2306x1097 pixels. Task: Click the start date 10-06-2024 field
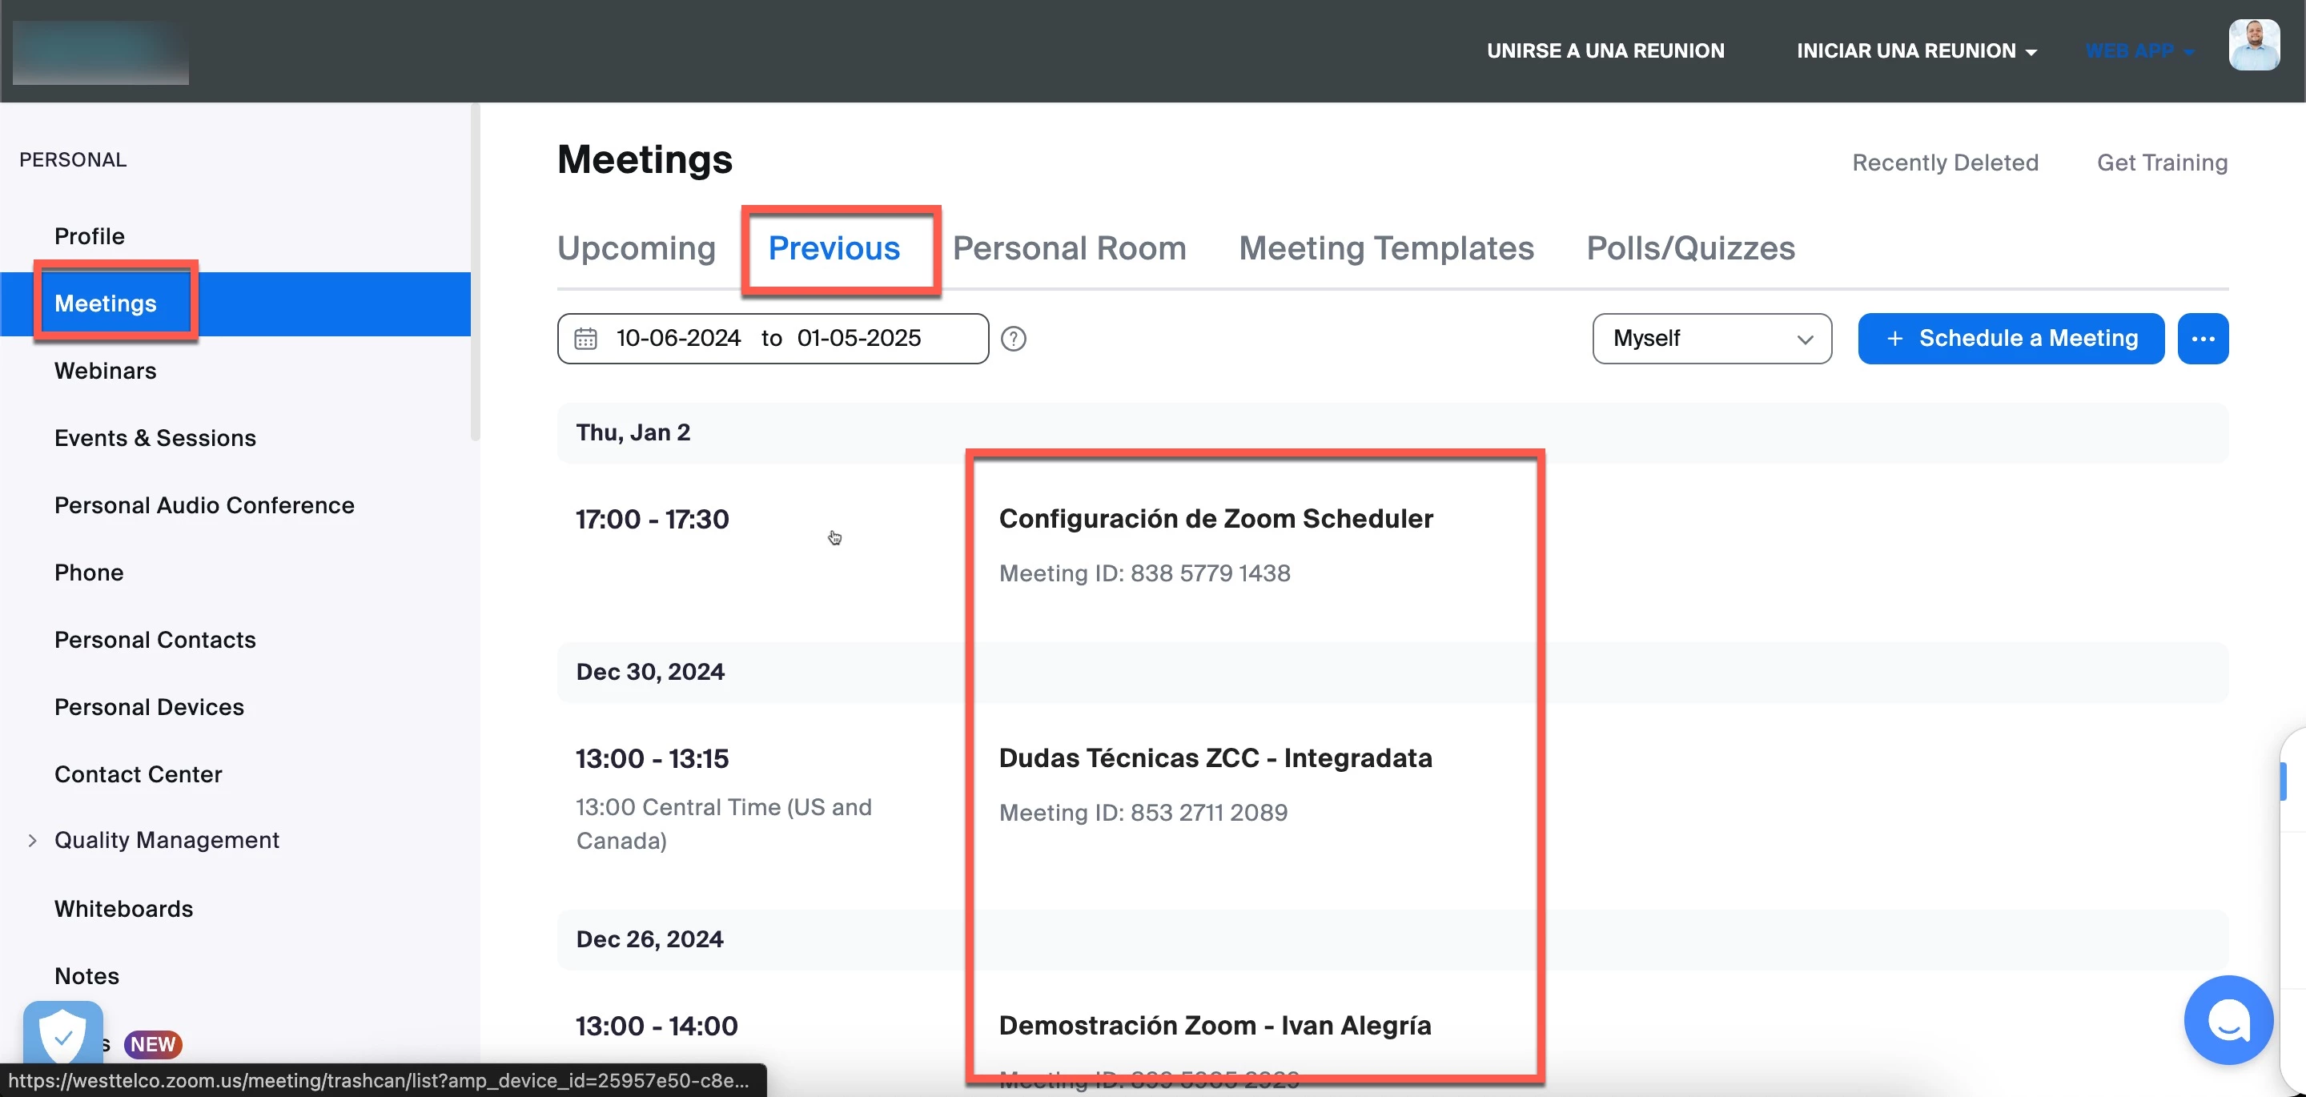click(x=677, y=339)
